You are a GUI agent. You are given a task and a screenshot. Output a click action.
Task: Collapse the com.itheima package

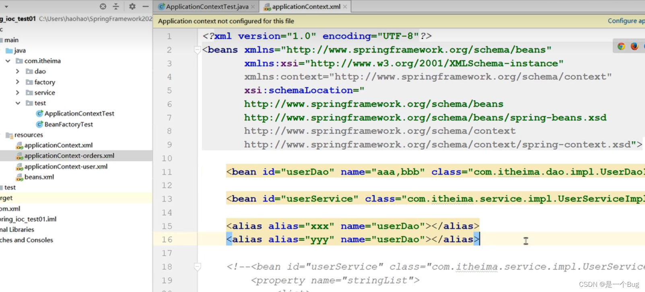coord(8,61)
